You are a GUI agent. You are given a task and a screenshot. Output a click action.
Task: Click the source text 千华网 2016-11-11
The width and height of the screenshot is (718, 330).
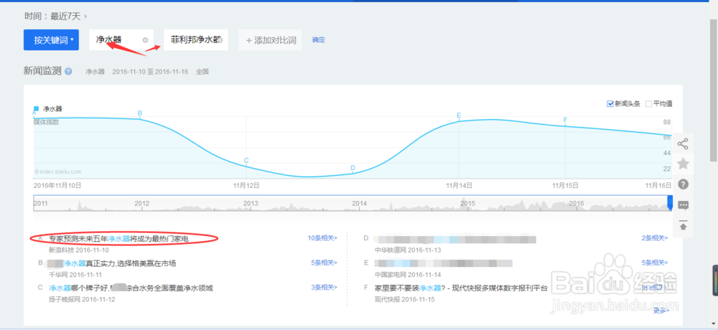pyautogui.click(x=75, y=275)
